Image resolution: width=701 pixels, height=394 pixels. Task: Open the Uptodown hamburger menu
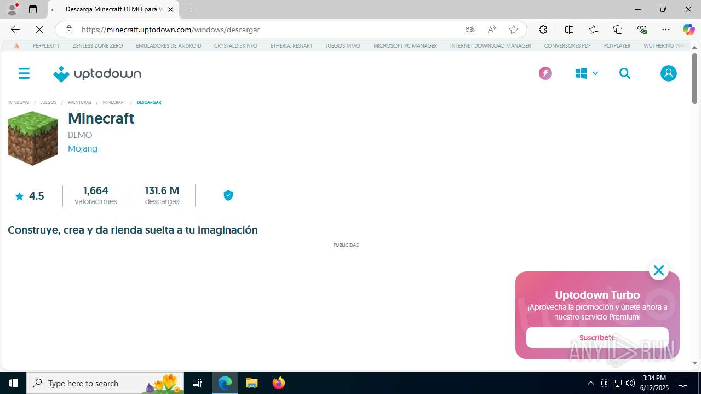tap(24, 73)
